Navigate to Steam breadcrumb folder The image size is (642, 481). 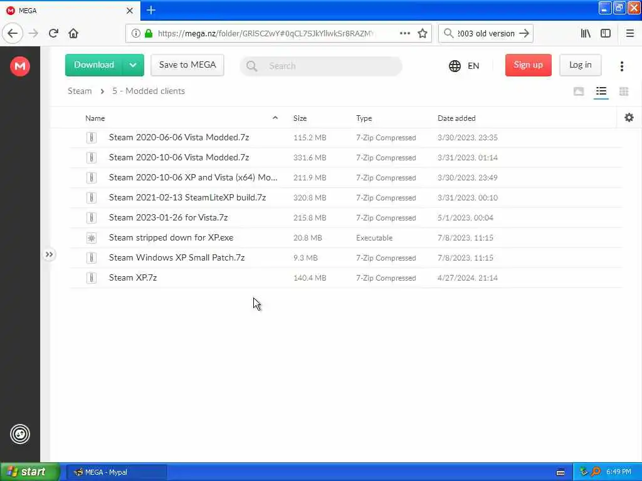(80, 91)
